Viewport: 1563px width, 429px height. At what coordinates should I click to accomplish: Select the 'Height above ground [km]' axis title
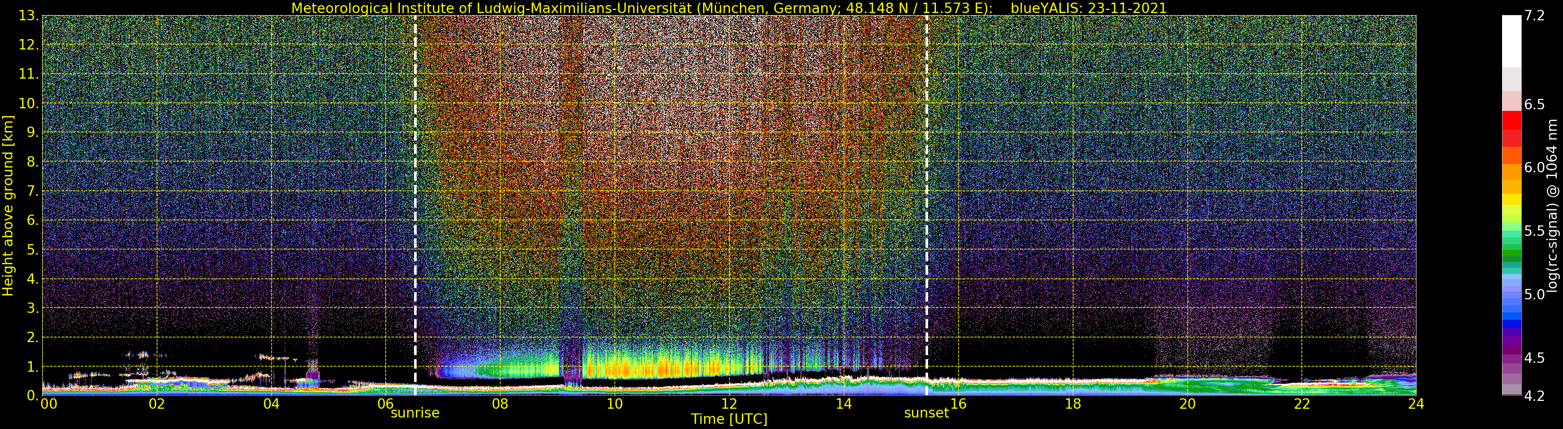(x=8, y=205)
